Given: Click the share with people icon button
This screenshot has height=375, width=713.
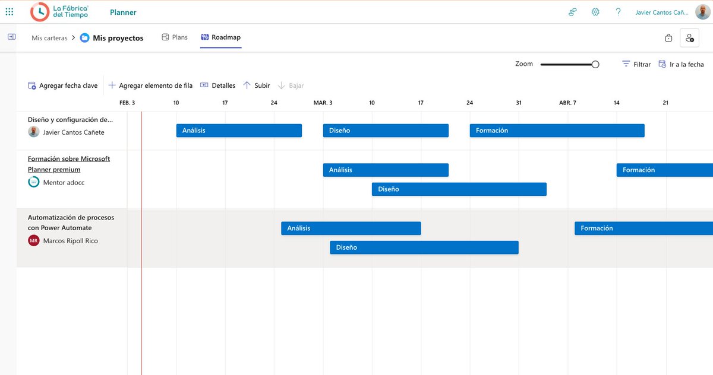Looking at the screenshot, I should (689, 38).
